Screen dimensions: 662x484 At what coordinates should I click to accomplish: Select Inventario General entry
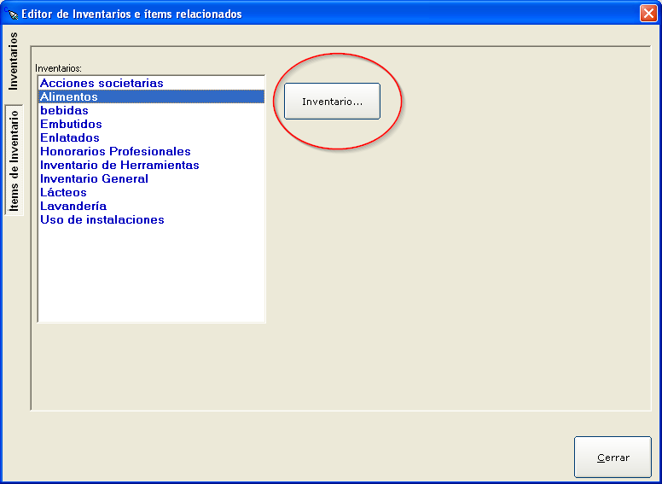point(151,178)
